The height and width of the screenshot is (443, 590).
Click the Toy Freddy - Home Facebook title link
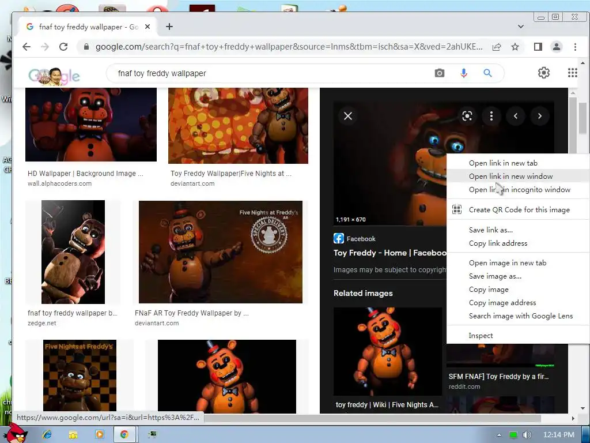[x=390, y=253]
